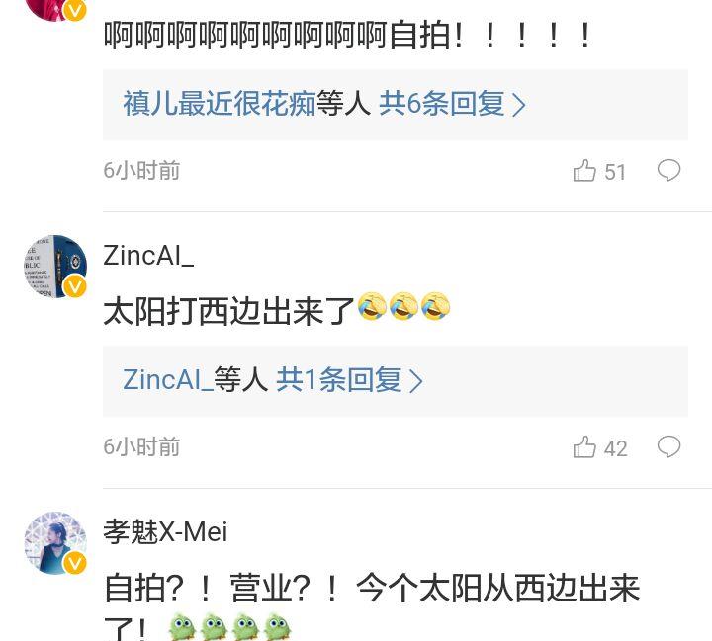Like the comment with 51 likes
This screenshot has height=641, width=712.
pos(584,171)
